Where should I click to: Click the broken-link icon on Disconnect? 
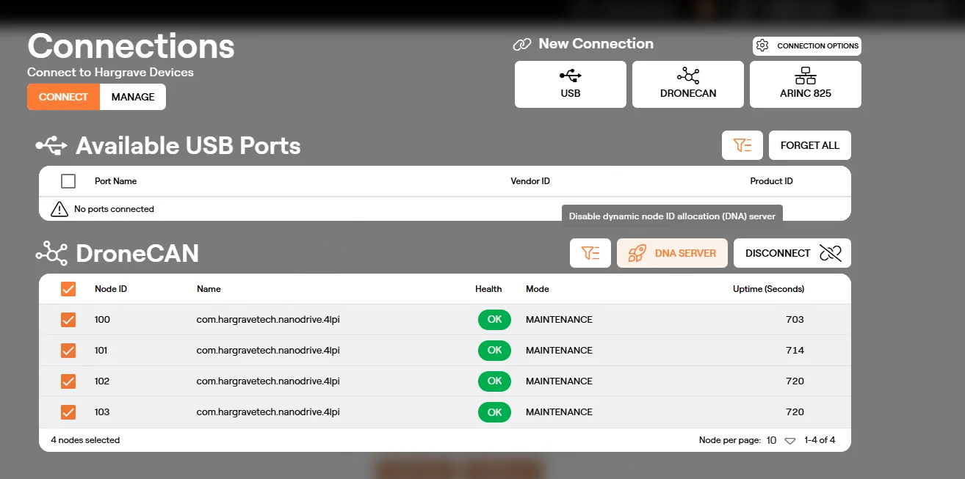point(831,253)
